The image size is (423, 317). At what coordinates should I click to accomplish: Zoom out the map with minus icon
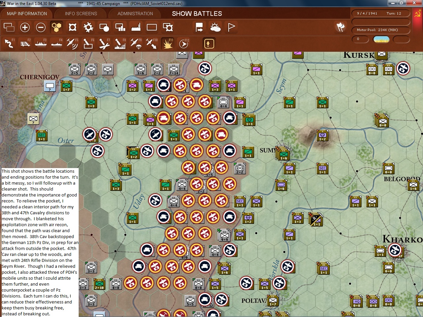[x=41, y=27]
